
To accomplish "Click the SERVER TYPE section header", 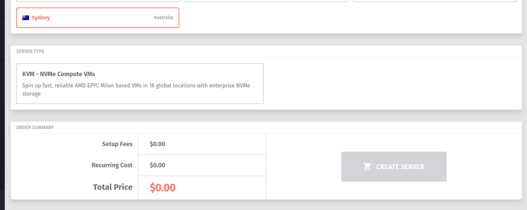I will pyautogui.click(x=30, y=52).
